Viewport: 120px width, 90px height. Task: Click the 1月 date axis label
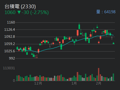click(x=74, y=83)
